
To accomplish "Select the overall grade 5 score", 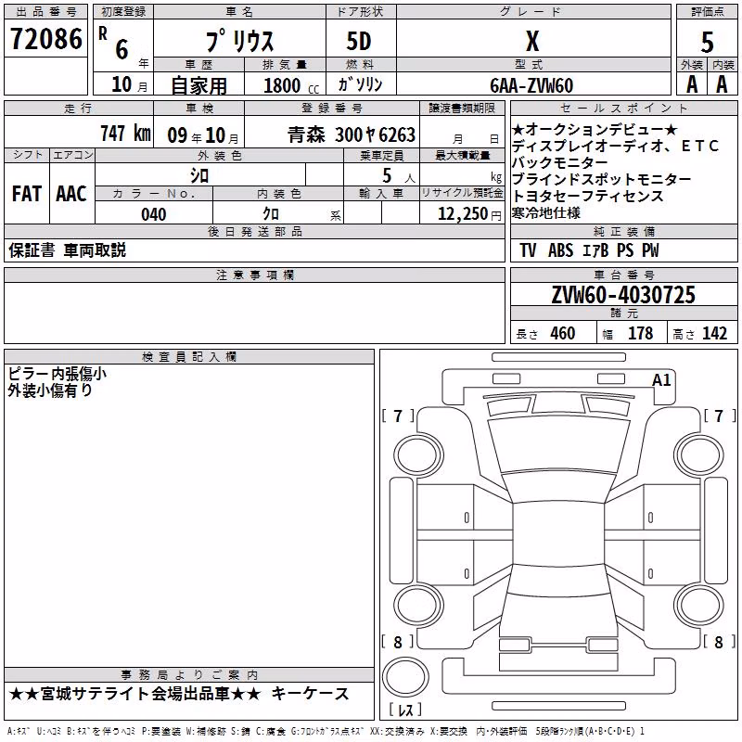I will click(707, 42).
